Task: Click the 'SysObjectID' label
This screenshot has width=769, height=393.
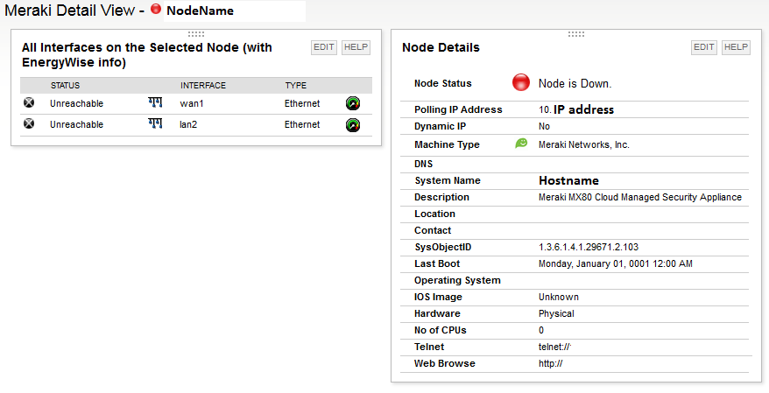Action: click(x=443, y=247)
